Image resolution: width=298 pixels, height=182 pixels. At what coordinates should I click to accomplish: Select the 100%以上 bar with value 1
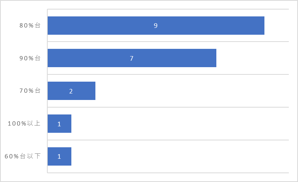click(60, 124)
